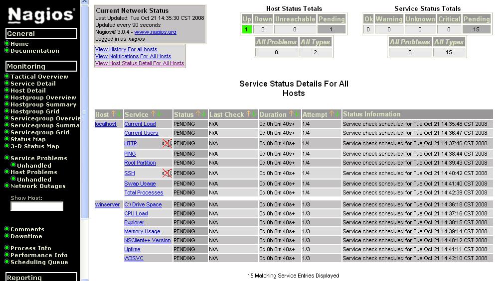Sort descending by Service column arrow

point(159,114)
